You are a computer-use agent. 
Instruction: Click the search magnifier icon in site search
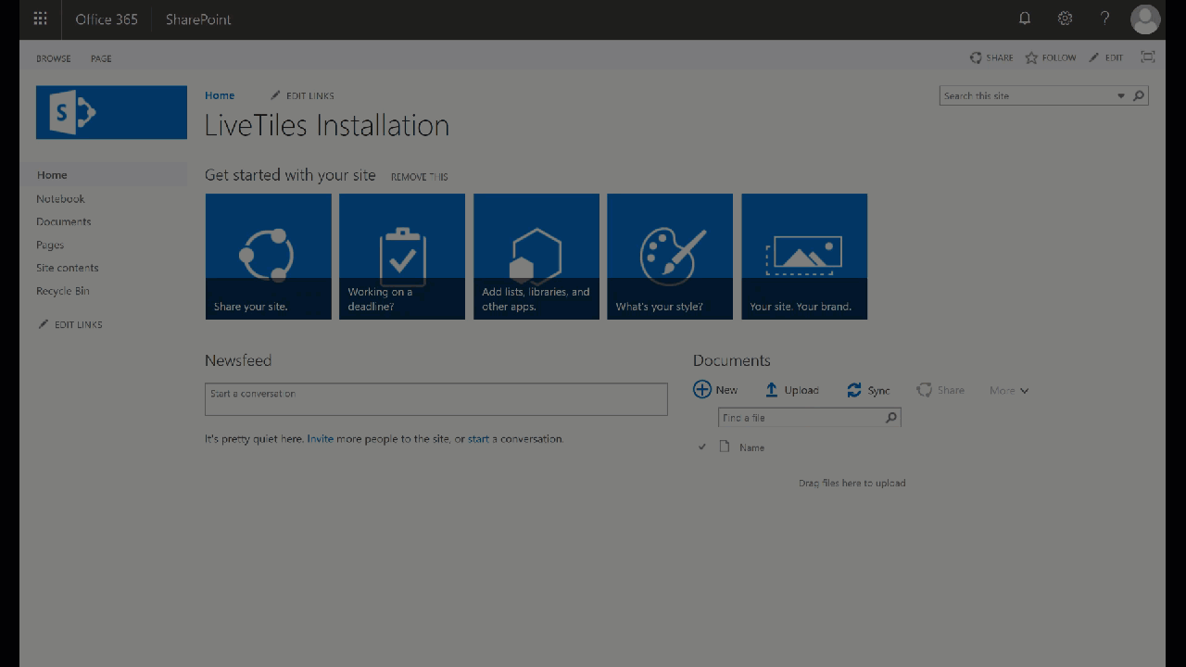coord(1139,95)
